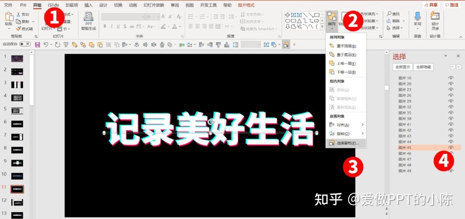The image size is (465, 219).
Task: Click Increase Font Size icon
Action: click(163, 17)
